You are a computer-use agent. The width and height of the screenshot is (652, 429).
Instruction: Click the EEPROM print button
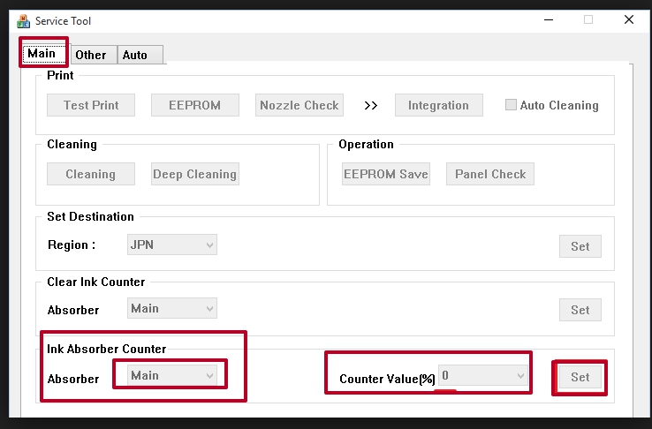[194, 105]
